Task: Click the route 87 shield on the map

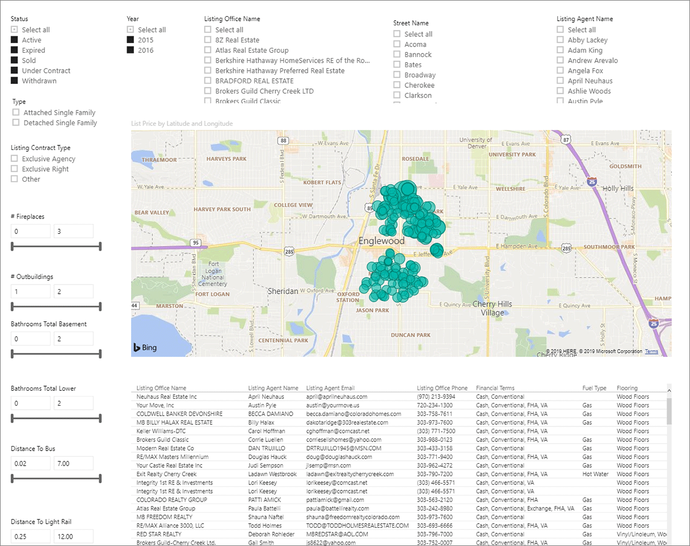Action: [567, 140]
